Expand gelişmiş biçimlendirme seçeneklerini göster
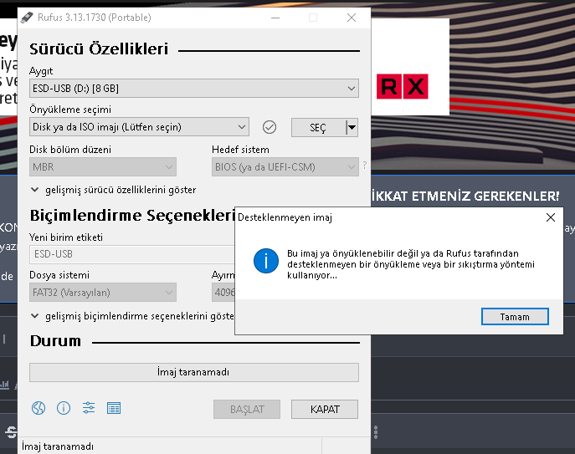 pyautogui.click(x=132, y=316)
